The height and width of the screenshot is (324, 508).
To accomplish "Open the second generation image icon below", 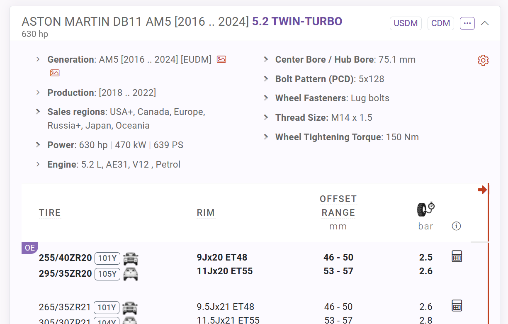I will click(55, 73).
